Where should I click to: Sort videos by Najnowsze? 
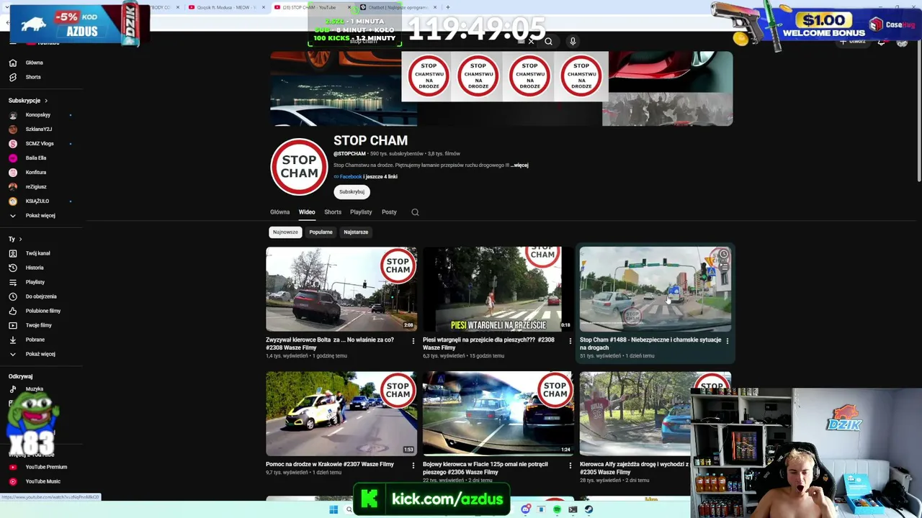pos(285,232)
